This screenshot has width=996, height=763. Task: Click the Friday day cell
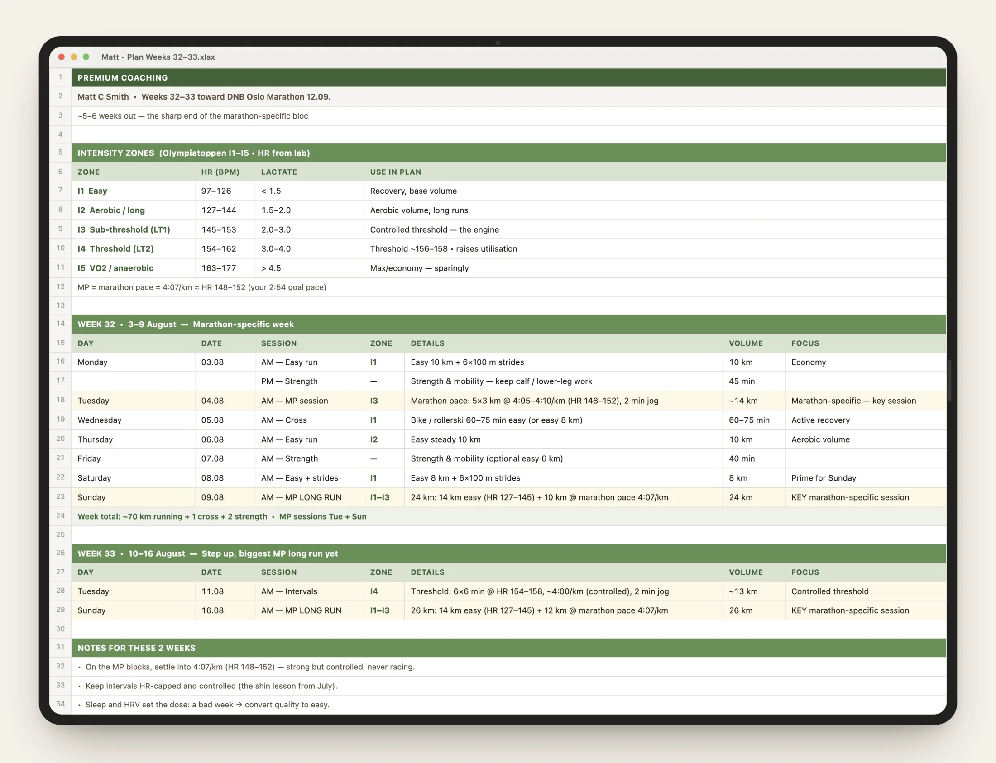tap(133, 459)
